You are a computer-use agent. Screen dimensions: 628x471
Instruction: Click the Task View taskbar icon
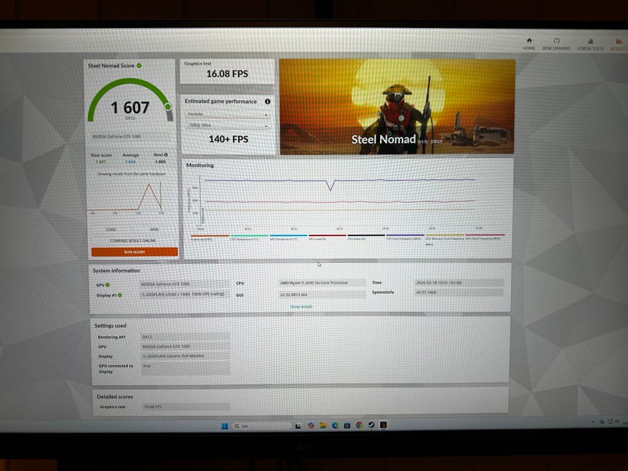(298, 426)
